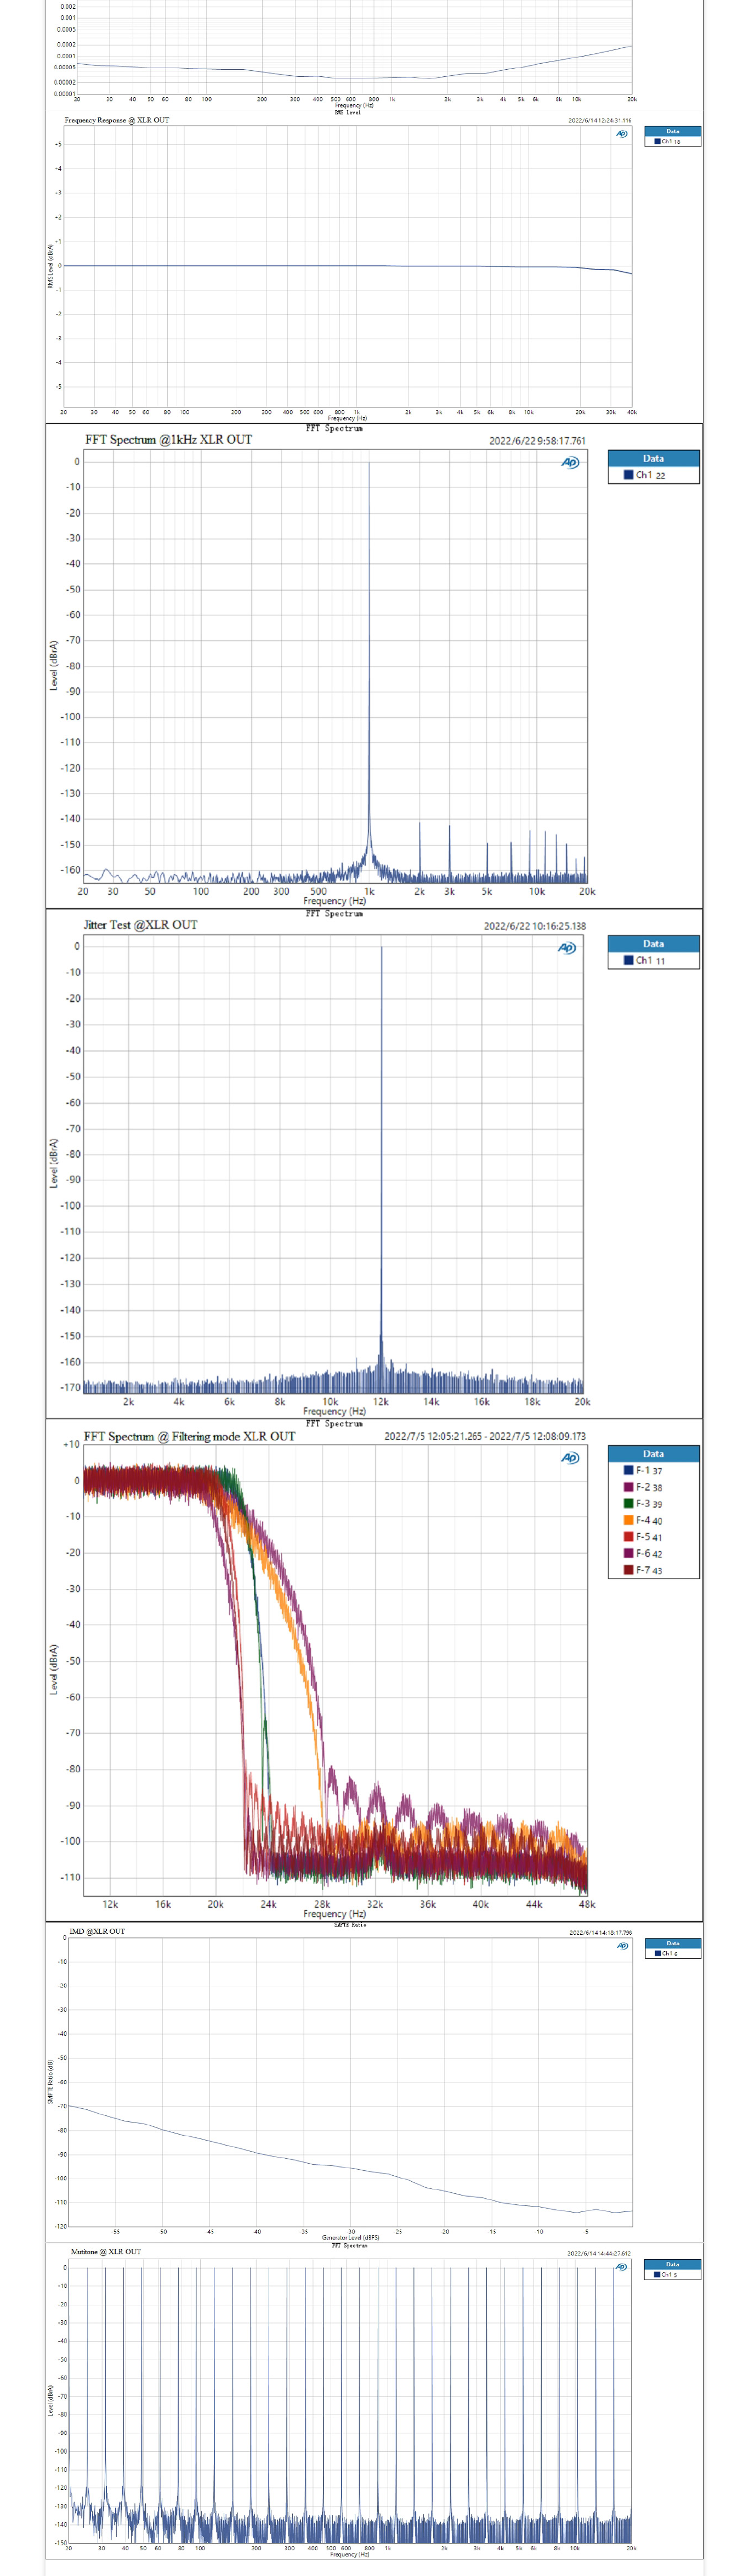The image size is (749, 2576).
Task: Click the timestamp 2022/6/22 10:16:25.138
Action: (x=535, y=926)
